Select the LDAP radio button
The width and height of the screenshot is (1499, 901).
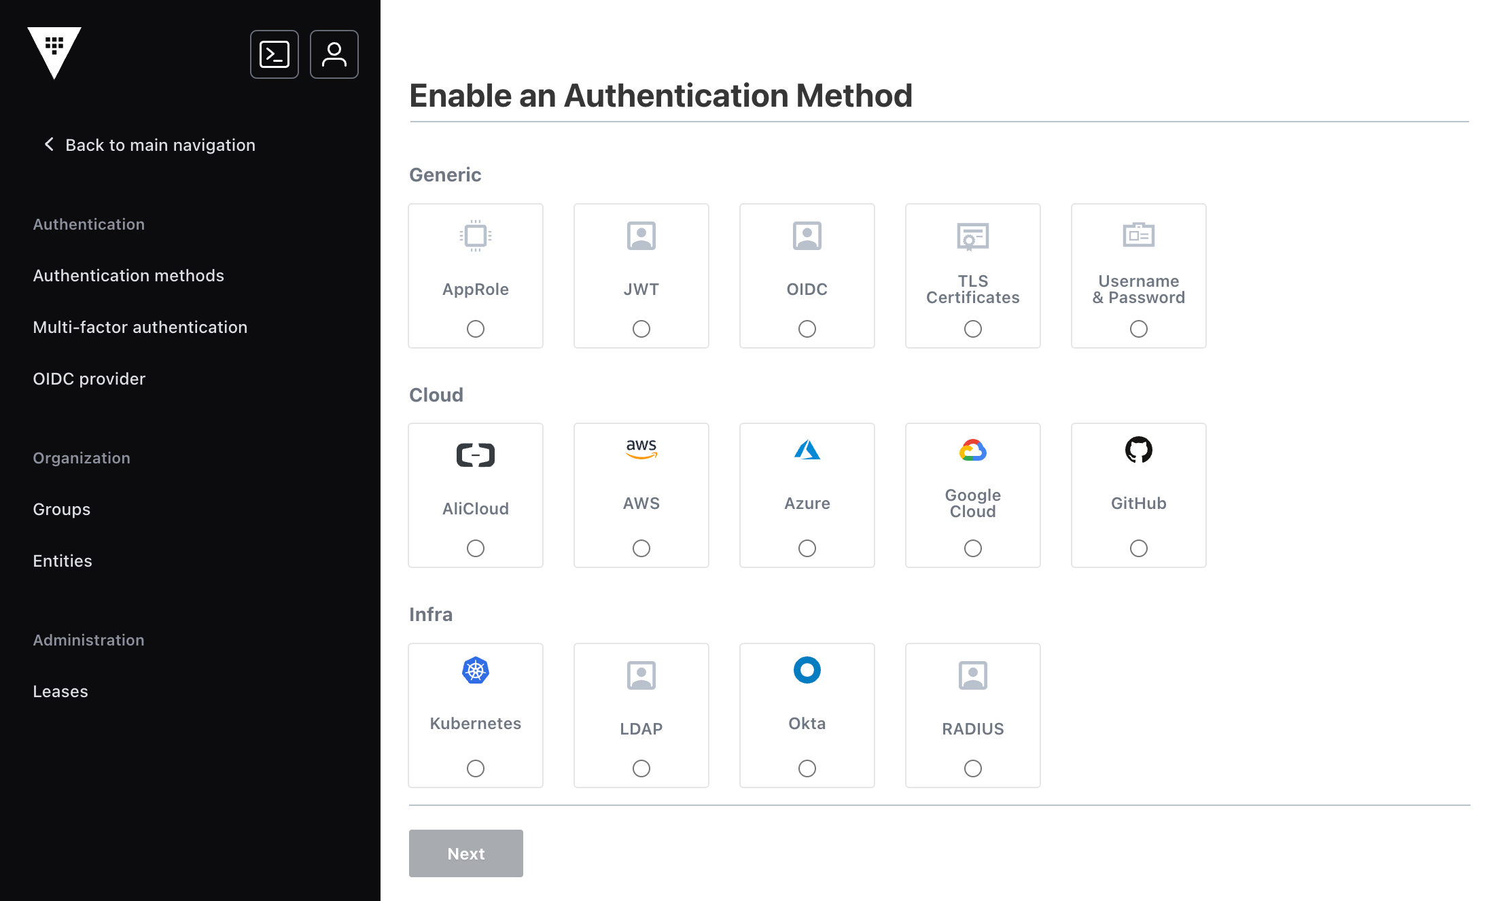pyautogui.click(x=641, y=768)
